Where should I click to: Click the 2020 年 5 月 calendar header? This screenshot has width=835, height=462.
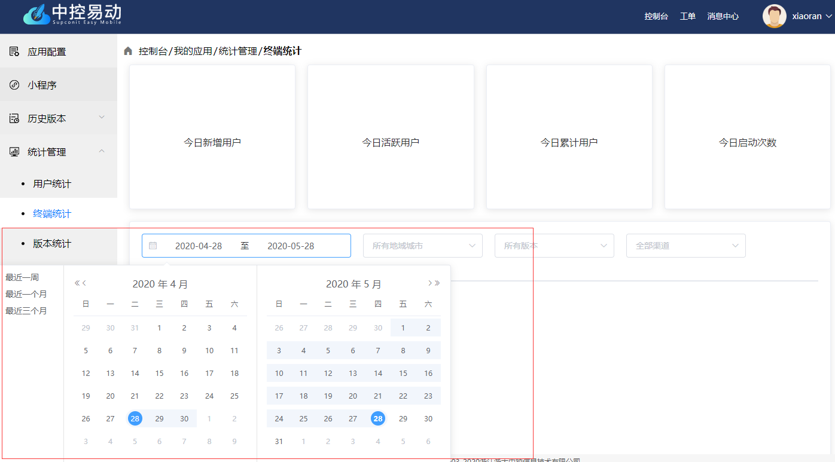click(353, 284)
